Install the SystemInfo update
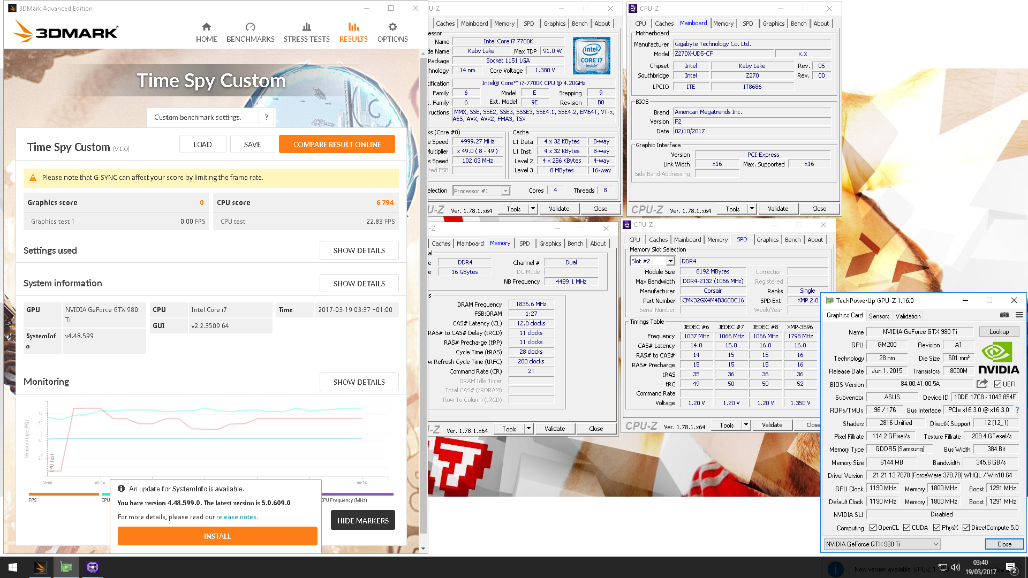This screenshot has width=1028, height=578. click(x=217, y=536)
